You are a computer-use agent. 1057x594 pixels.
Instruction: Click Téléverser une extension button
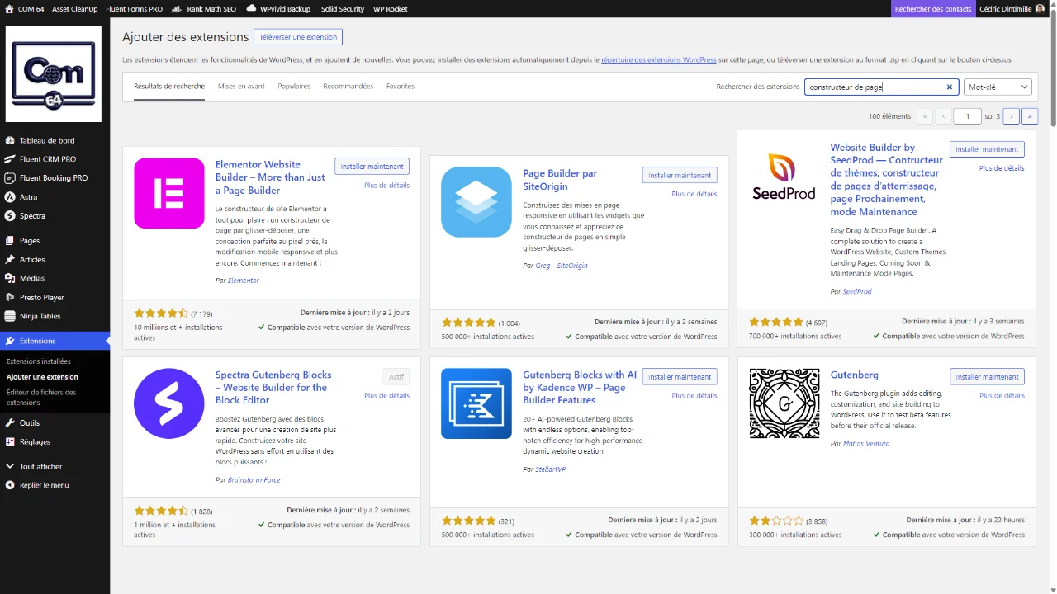click(298, 37)
